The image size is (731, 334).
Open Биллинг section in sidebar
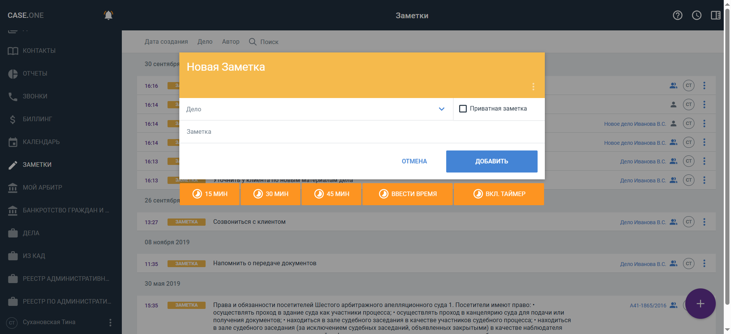click(x=37, y=119)
